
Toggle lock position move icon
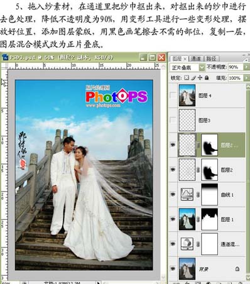coord(200,78)
